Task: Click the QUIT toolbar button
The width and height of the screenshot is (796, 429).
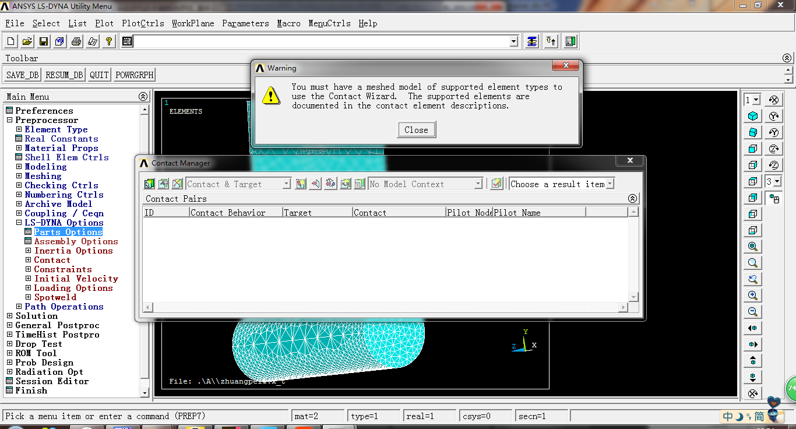Action: click(99, 75)
